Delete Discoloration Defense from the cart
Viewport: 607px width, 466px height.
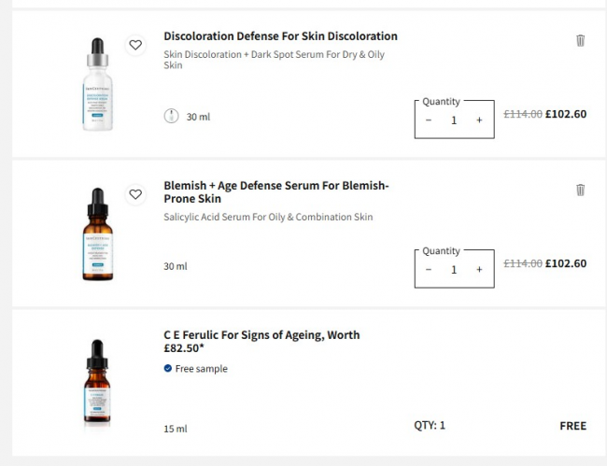coord(580,41)
